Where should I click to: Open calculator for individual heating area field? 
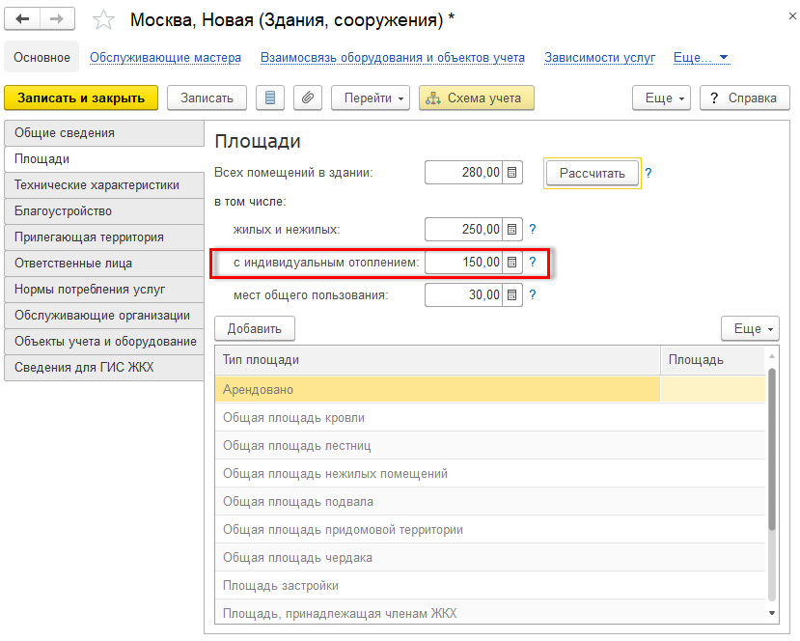coord(513,262)
